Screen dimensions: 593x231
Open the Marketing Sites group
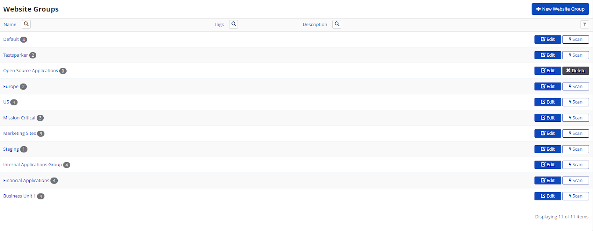click(20, 133)
